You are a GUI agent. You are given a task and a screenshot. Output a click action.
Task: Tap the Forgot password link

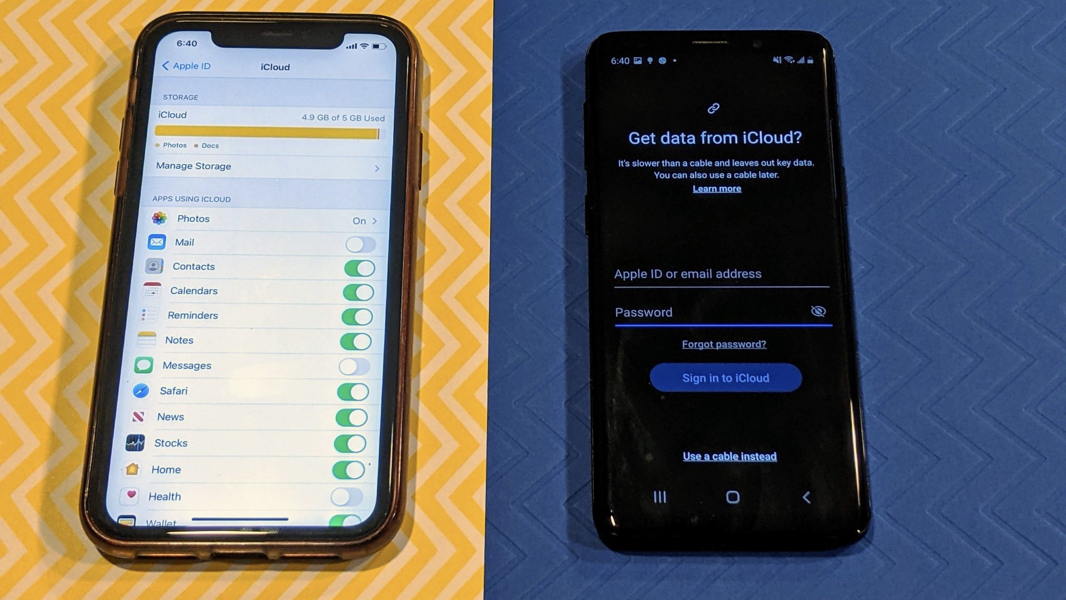pyautogui.click(x=724, y=344)
